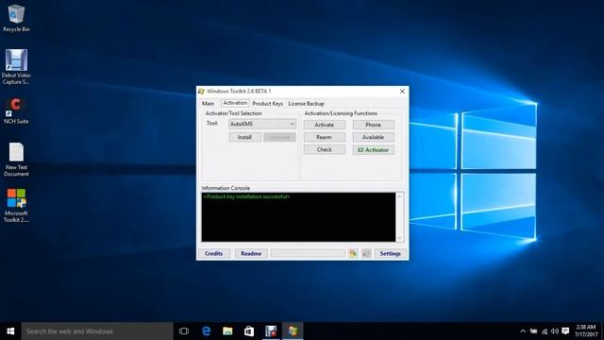Click 'Product key installation successful' console text
604x340 pixels.
246,196
